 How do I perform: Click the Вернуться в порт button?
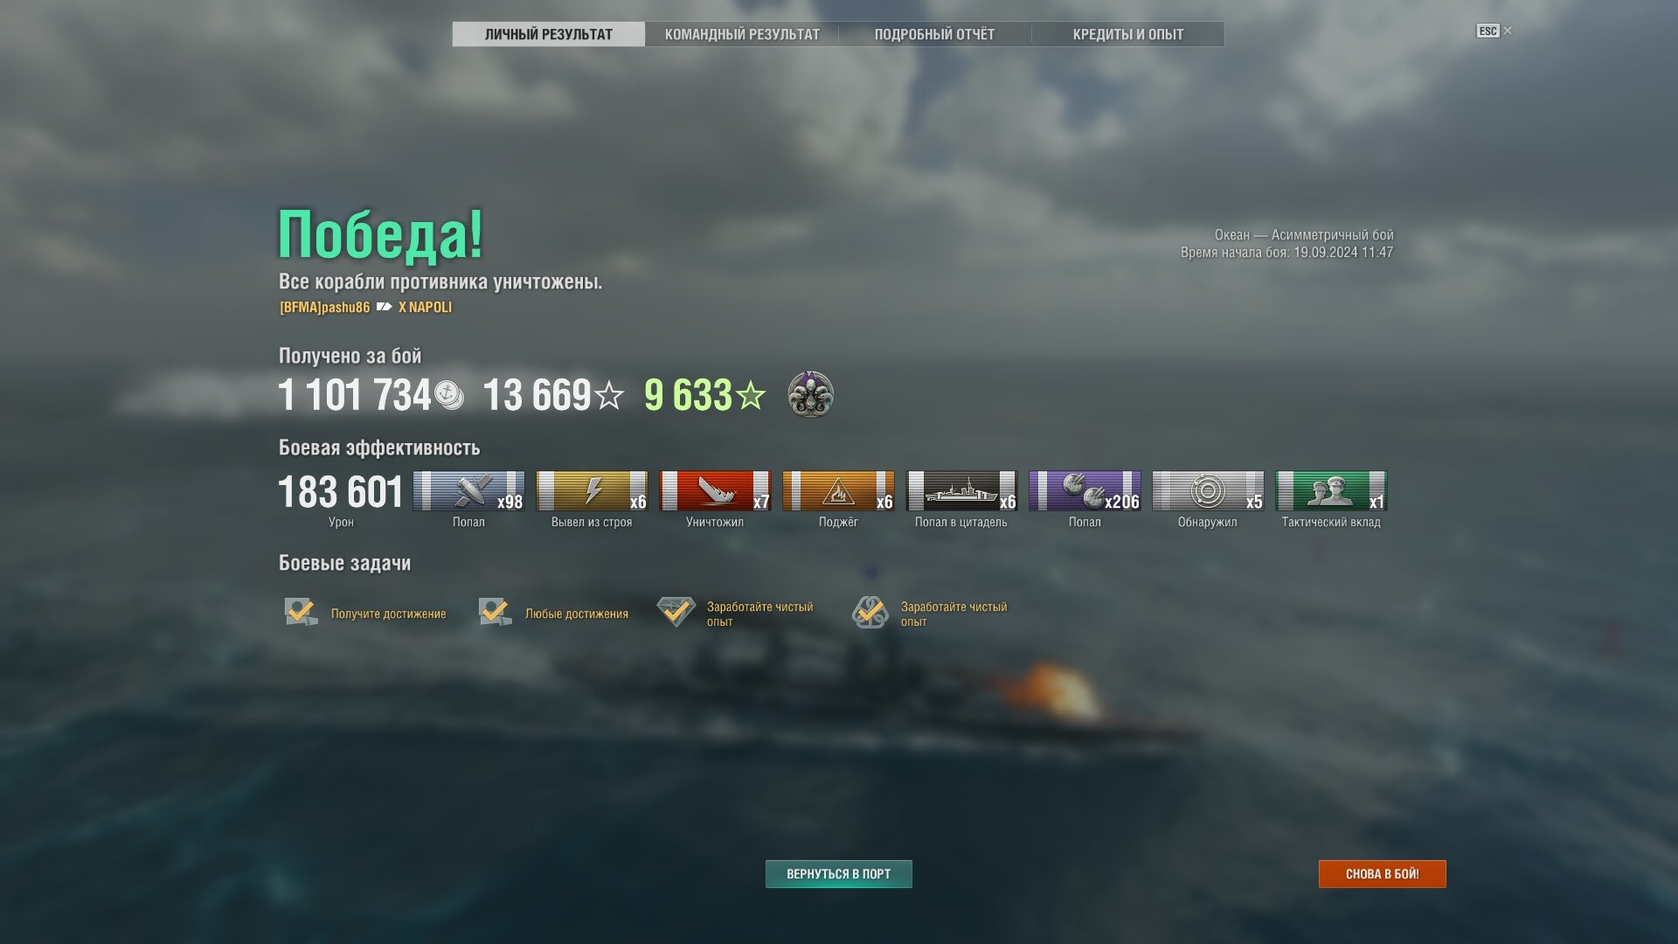pyautogui.click(x=839, y=874)
